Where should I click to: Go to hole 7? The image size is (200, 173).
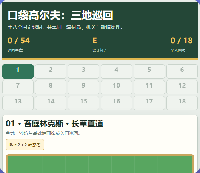(18, 87)
